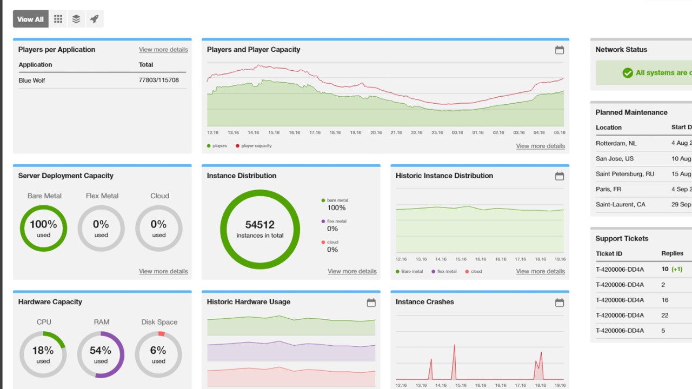Open calendar on Historic Hardware Usage
This screenshot has height=389, width=692.
371,303
